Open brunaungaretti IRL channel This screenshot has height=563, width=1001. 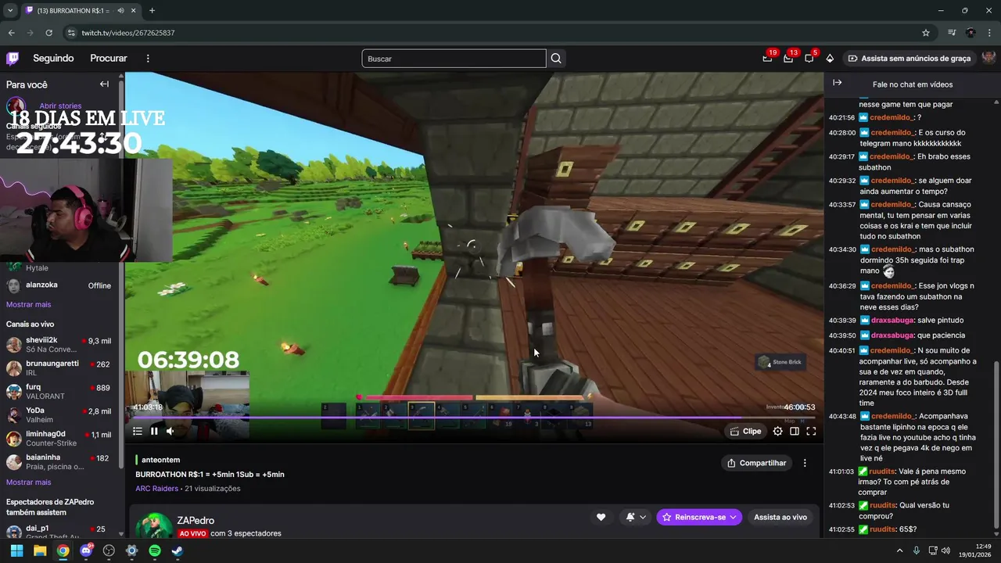tap(59, 368)
